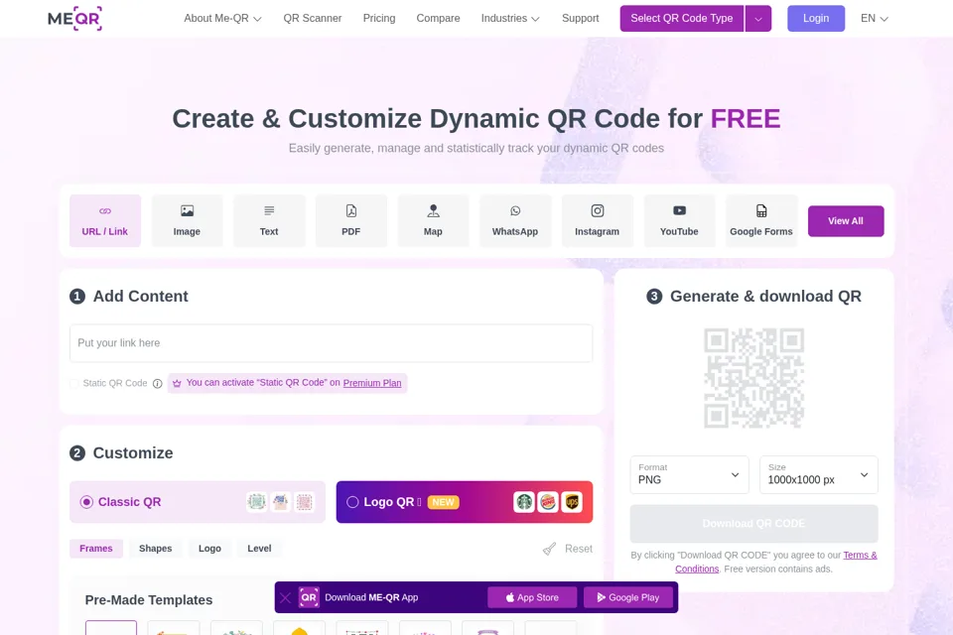The height and width of the screenshot is (635, 953).
Task: Switch to the Shapes tab
Action: (x=156, y=548)
